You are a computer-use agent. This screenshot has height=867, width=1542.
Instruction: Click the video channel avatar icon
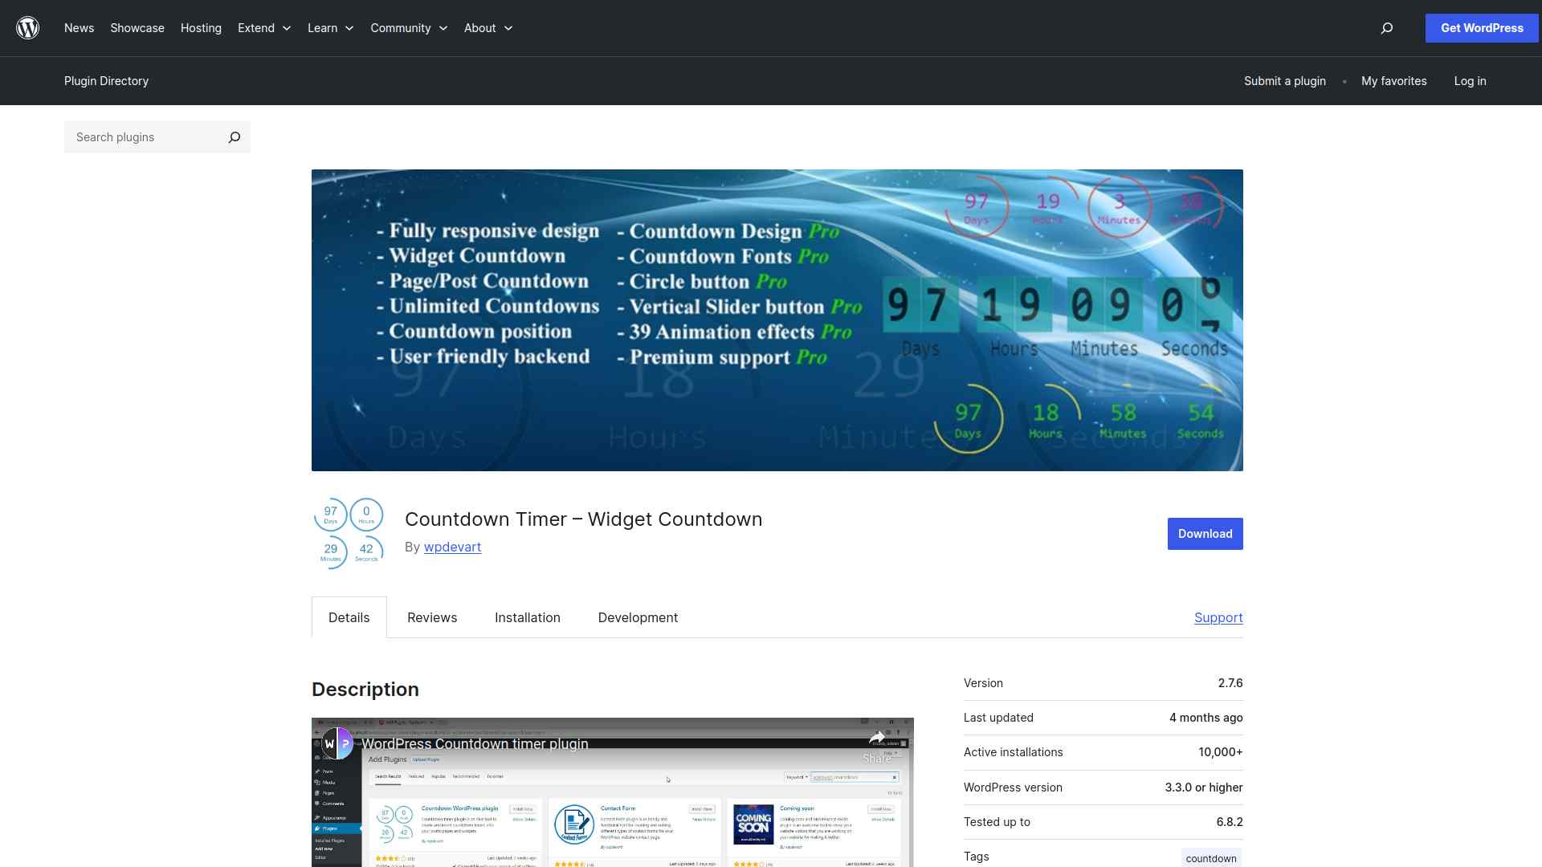tap(337, 743)
